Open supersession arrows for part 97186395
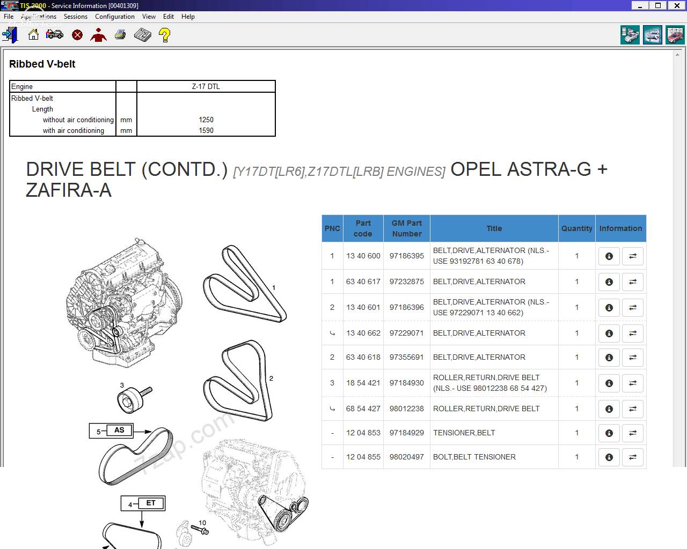Screen dimensions: 687x549 pyautogui.click(x=633, y=256)
